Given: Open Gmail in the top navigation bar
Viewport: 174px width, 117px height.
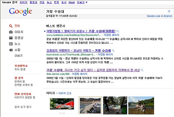Looking at the screenshot, I should click(x=72, y=2).
